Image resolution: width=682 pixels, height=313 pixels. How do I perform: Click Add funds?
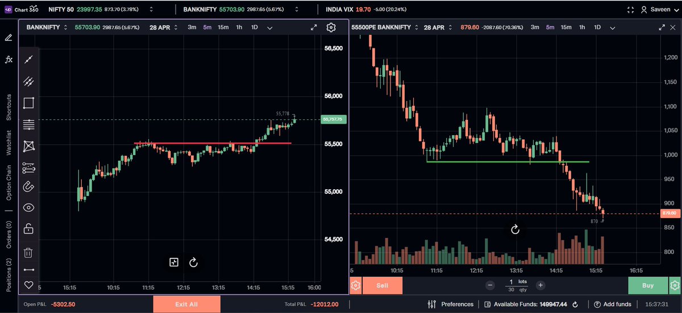point(613,304)
